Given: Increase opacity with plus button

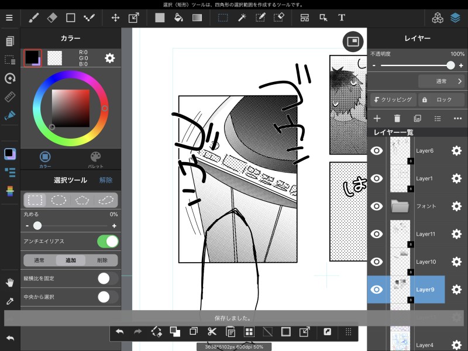Looking at the screenshot, I should click(x=461, y=66).
